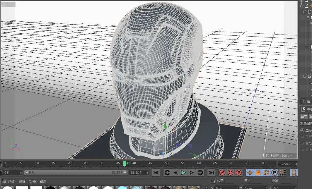312x189 pixels.
Task: Open the 纹理 menu in the material manager
Action: [43, 181]
